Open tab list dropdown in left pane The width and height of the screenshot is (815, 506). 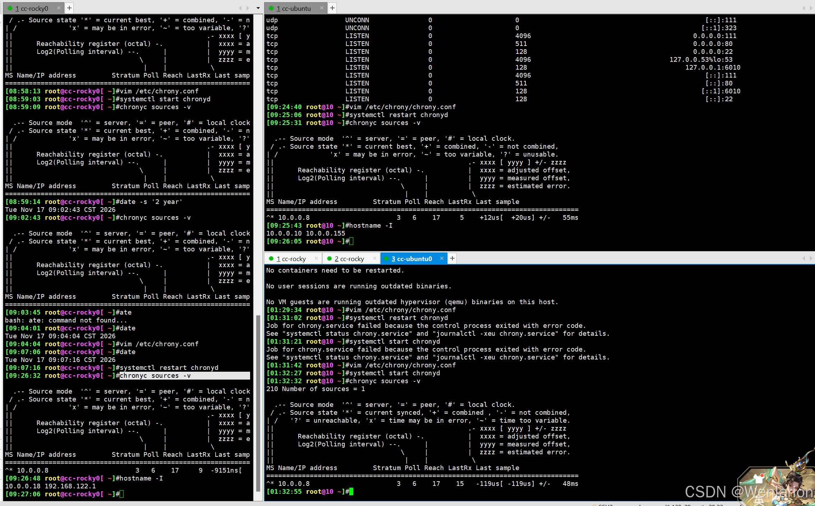(258, 8)
